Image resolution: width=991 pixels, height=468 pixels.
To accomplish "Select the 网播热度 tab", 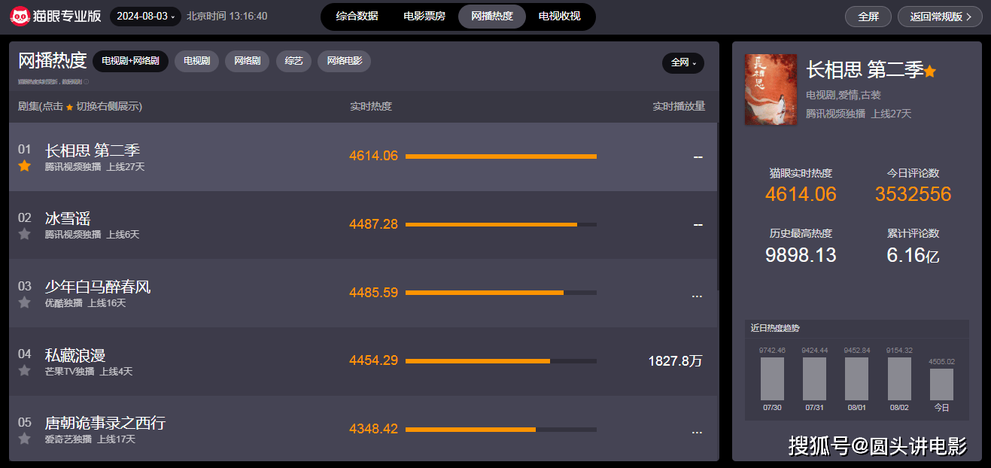I will pos(492,17).
